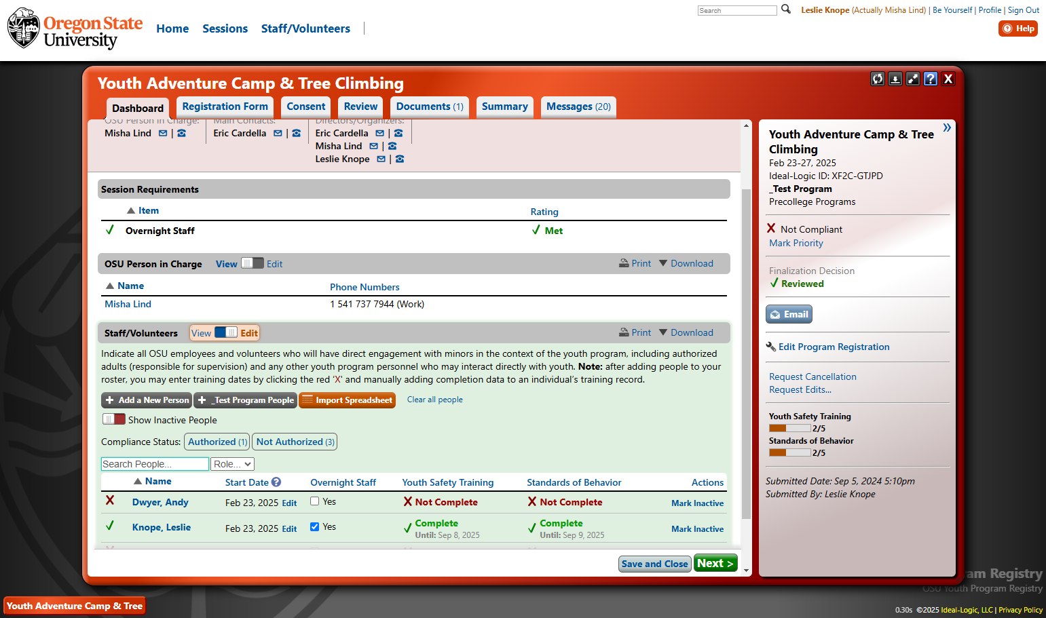Click Youth Safety Training progress bar
This screenshot has height=618, width=1046.
point(790,428)
